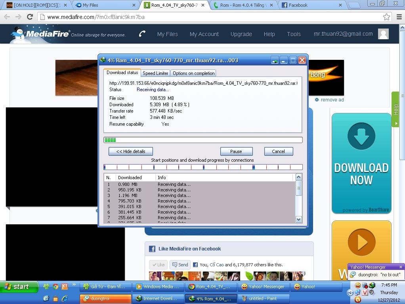Expand the green Help side tab
The height and width of the screenshot is (304, 405).
[x=396, y=109]
